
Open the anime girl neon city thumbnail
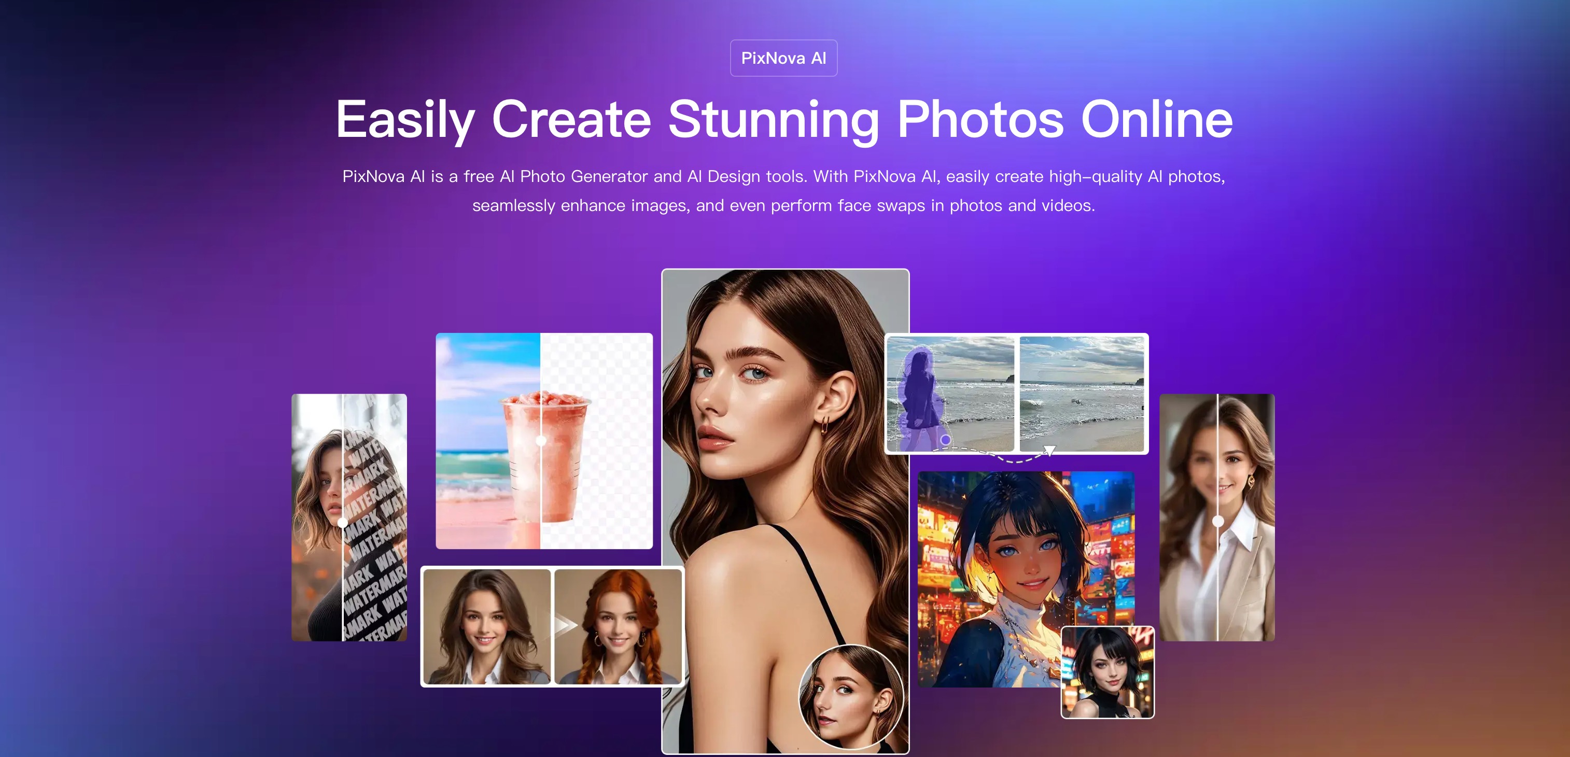(1026, 579)
